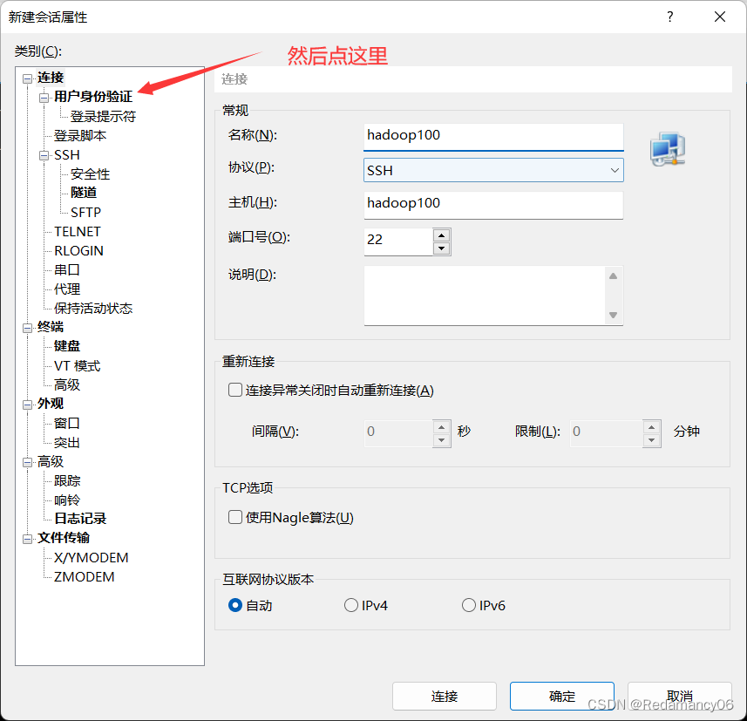Click the 取消 cancel button
Viewport: 747px width, 721px height.
pos(680,697)
